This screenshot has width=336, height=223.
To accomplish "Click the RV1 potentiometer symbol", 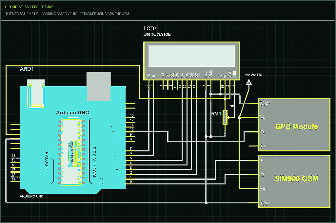I will (x=225, y=118).
